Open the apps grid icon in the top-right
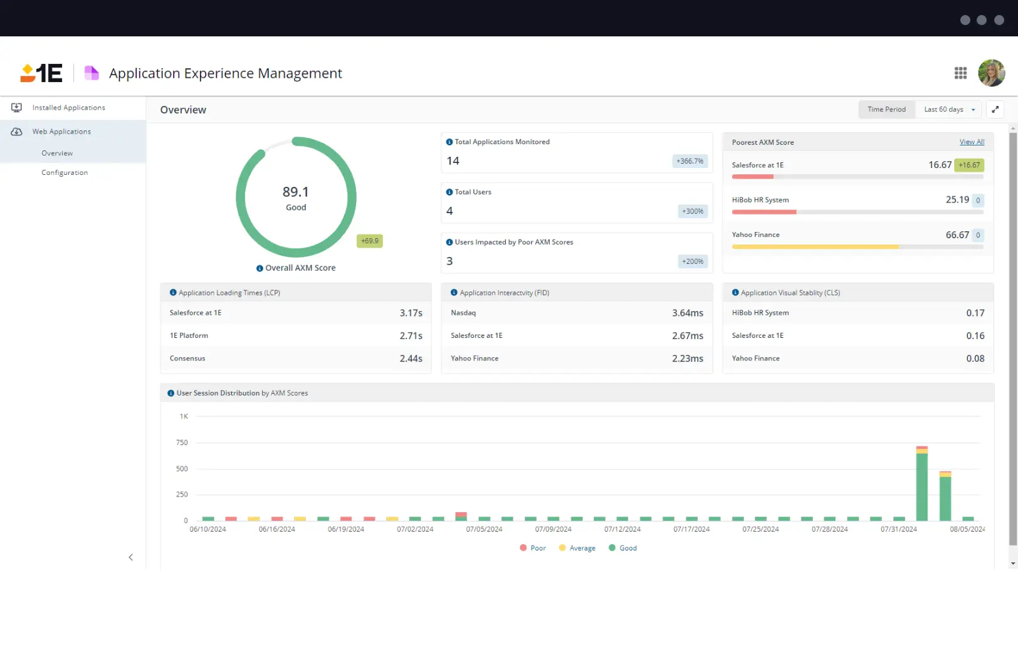This screenshot has width=1018, height=647. coord(960,73)
